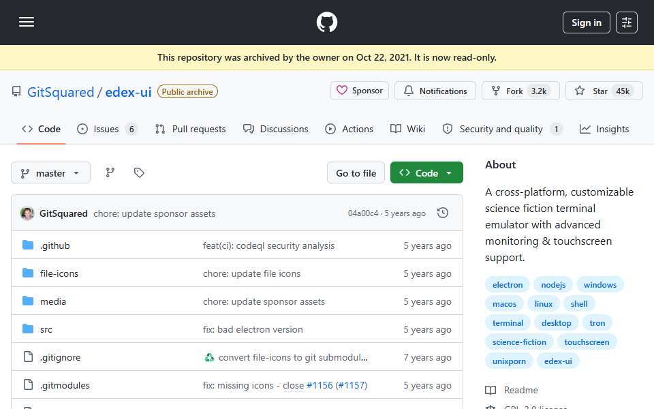The height and width of the screenshot is (409, 654).
Task: Open the file-icons folder name
Action: (x=59, y=273)
